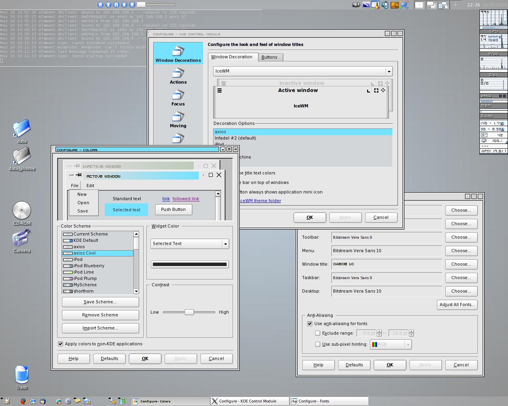Open the wrench settings icon in panel

112,401
